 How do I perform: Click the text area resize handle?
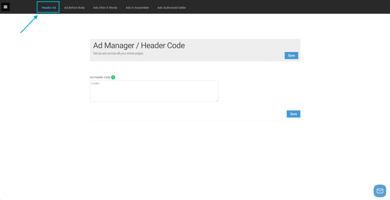click(217, 100)
